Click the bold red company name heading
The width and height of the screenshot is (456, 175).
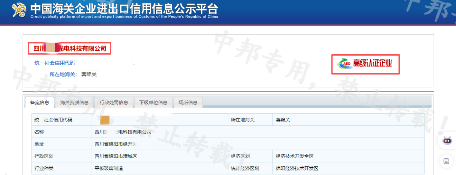(x=70, y=48)
